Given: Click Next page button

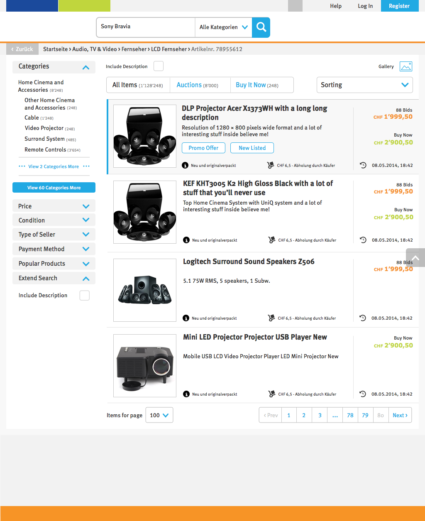Looking at the screenshot, I should coord(400,415).
